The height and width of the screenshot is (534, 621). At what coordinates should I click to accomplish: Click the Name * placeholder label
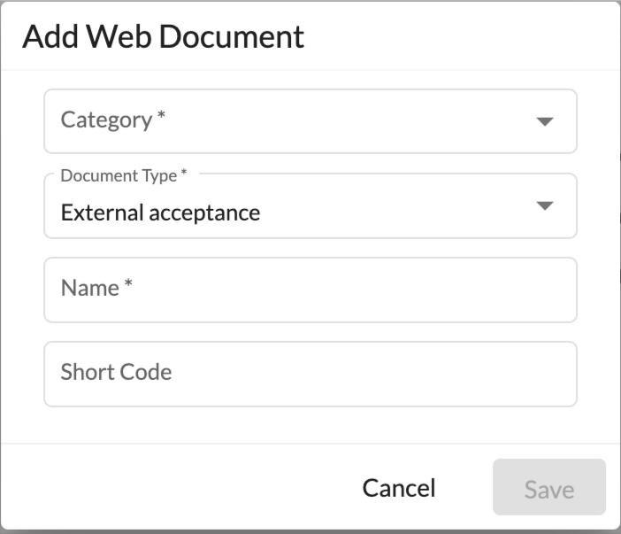tap(96, 288)
